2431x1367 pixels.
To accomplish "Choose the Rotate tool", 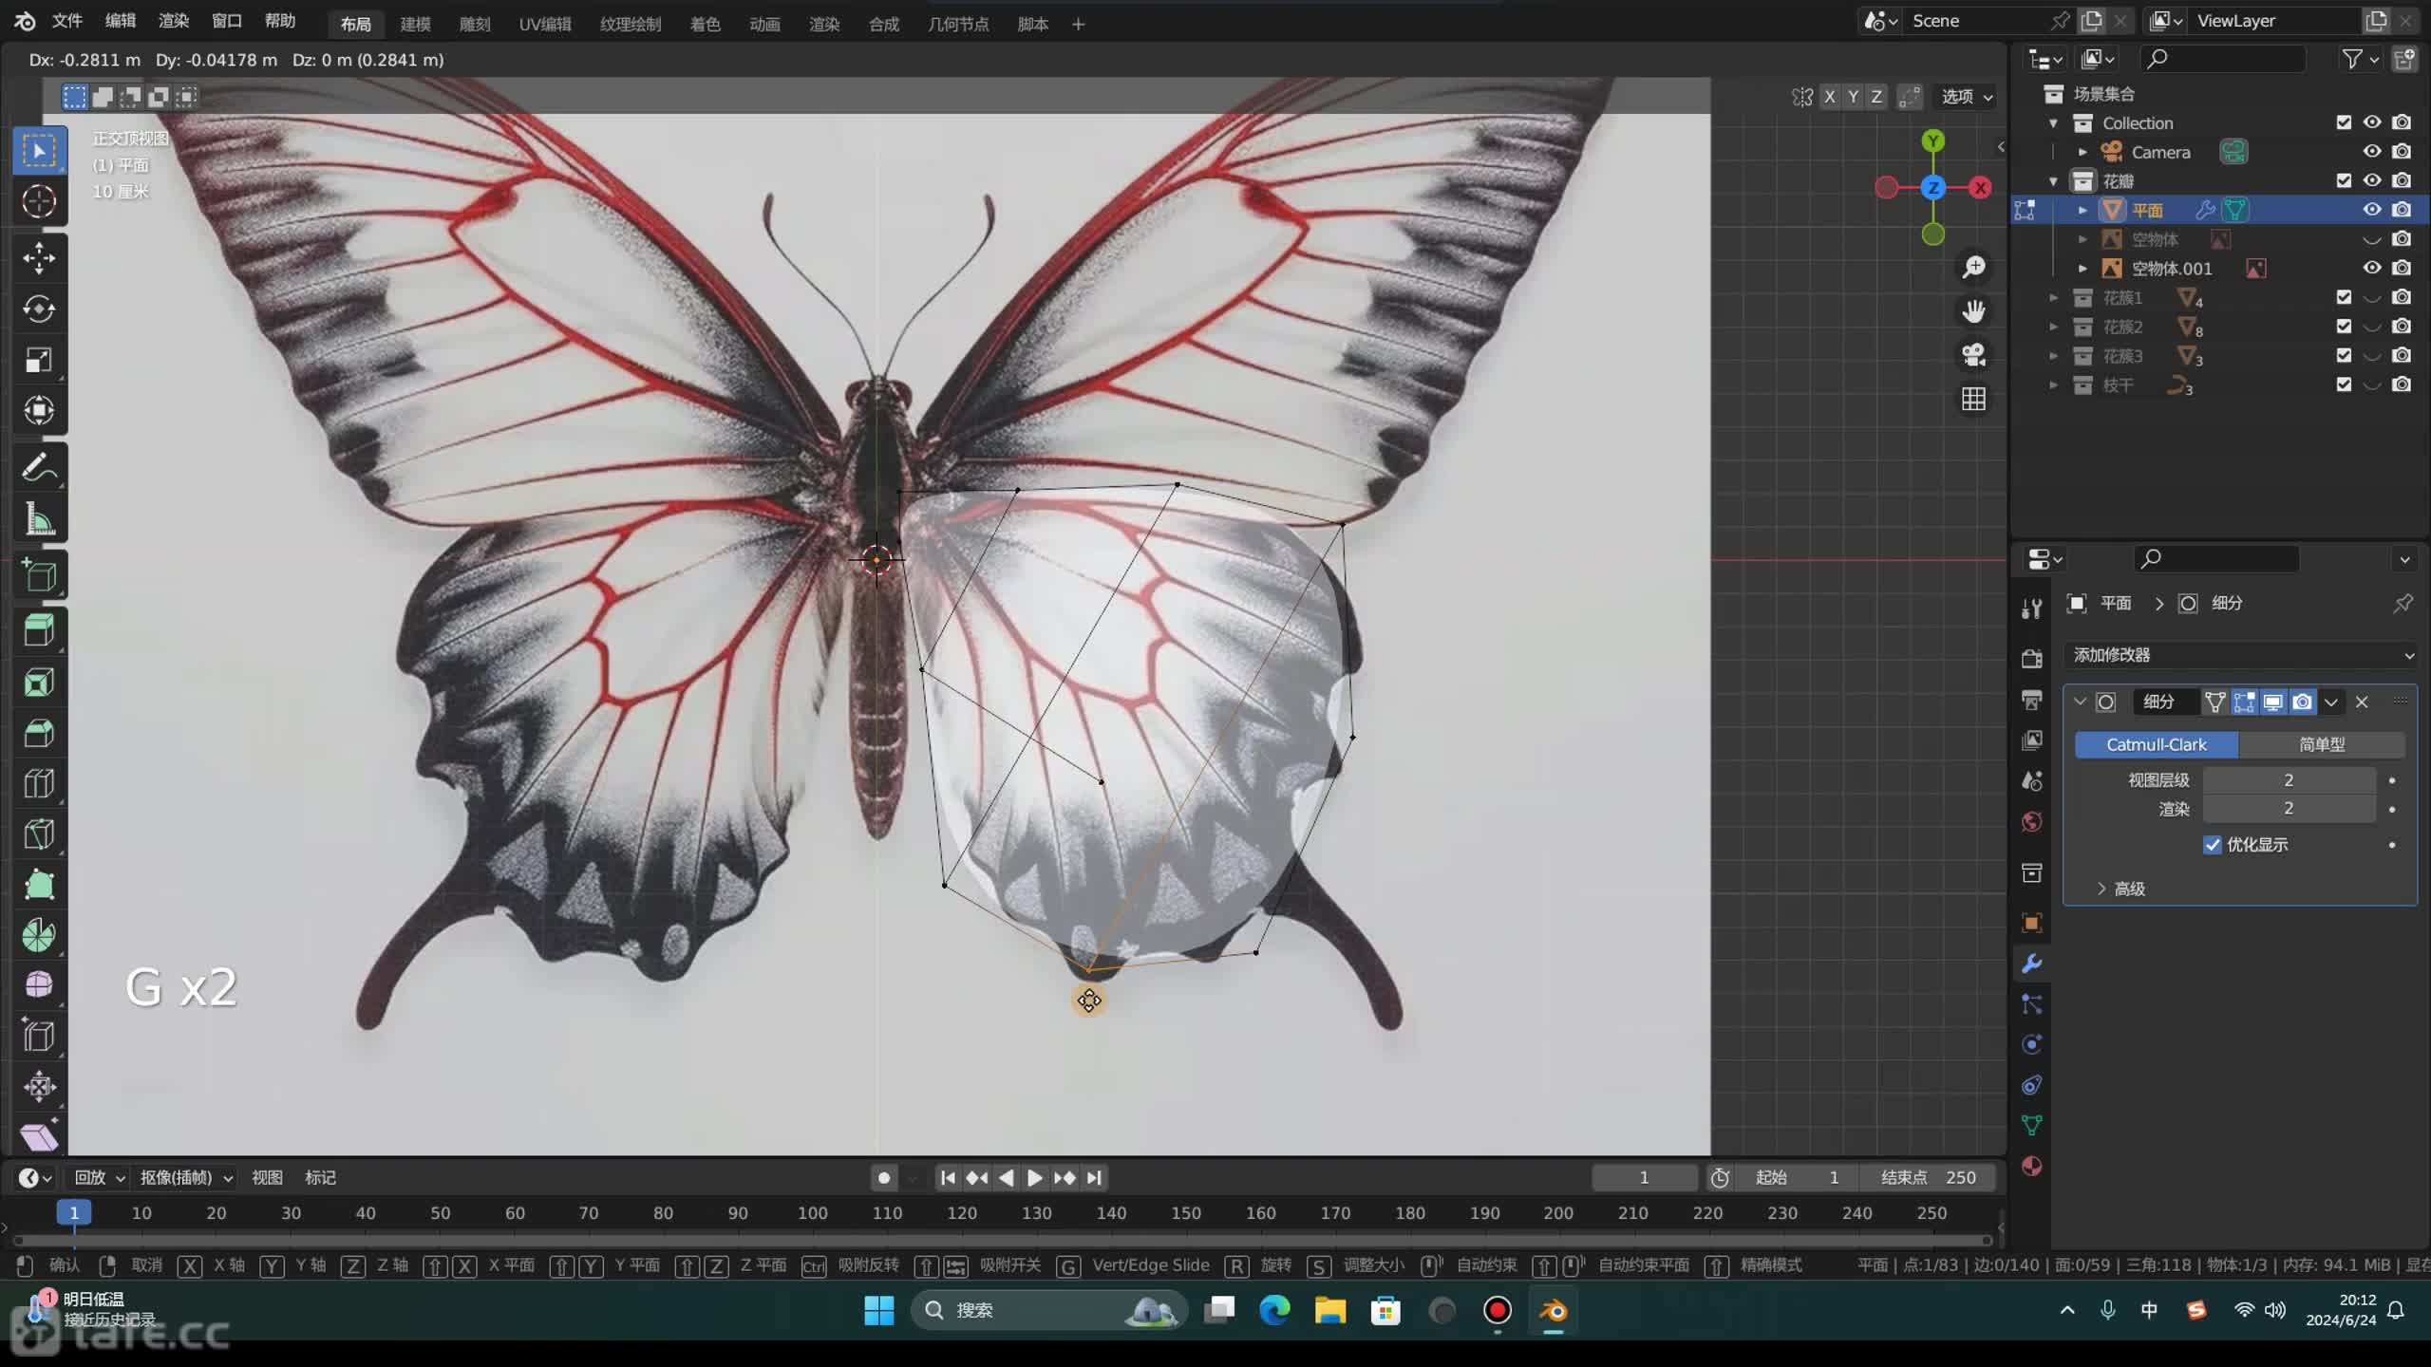I will pyautogui.click(x=39, y=309).
